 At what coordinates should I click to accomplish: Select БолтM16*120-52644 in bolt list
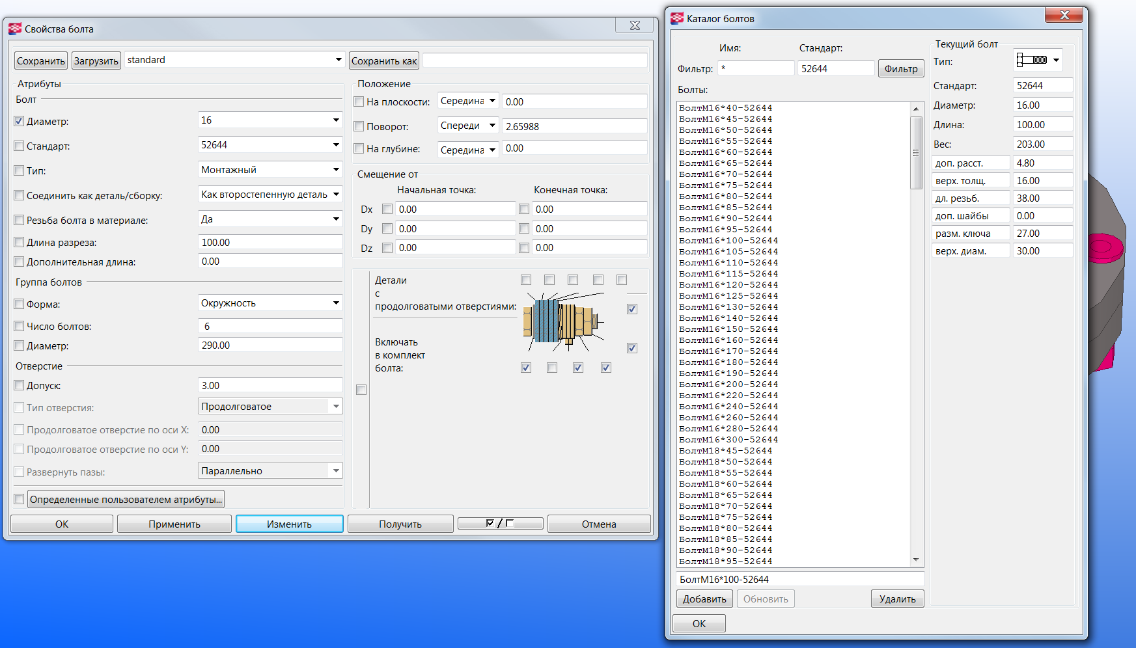coord(728,285)
